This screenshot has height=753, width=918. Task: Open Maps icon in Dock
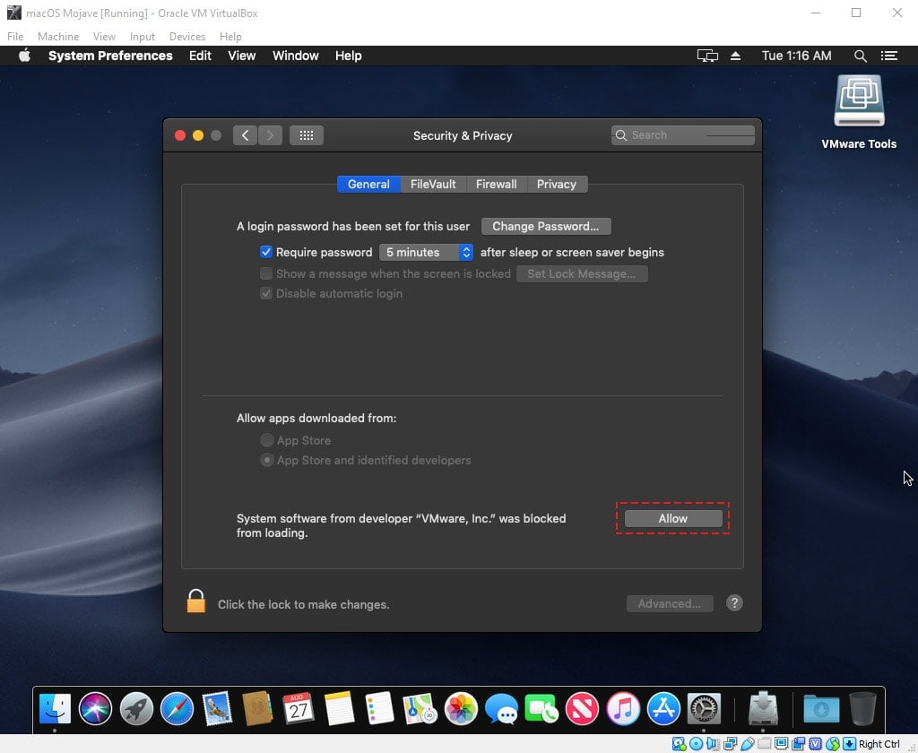[420, 708]
